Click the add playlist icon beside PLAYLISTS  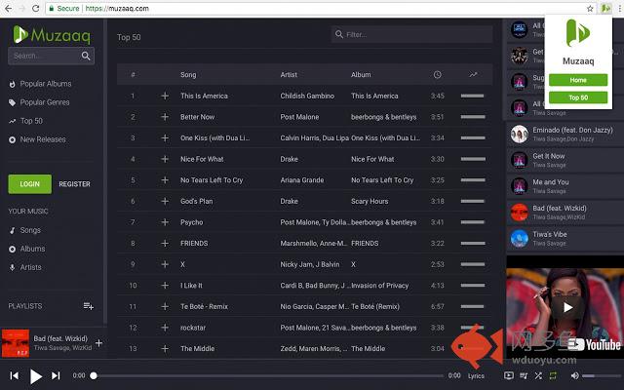(89, 306)
